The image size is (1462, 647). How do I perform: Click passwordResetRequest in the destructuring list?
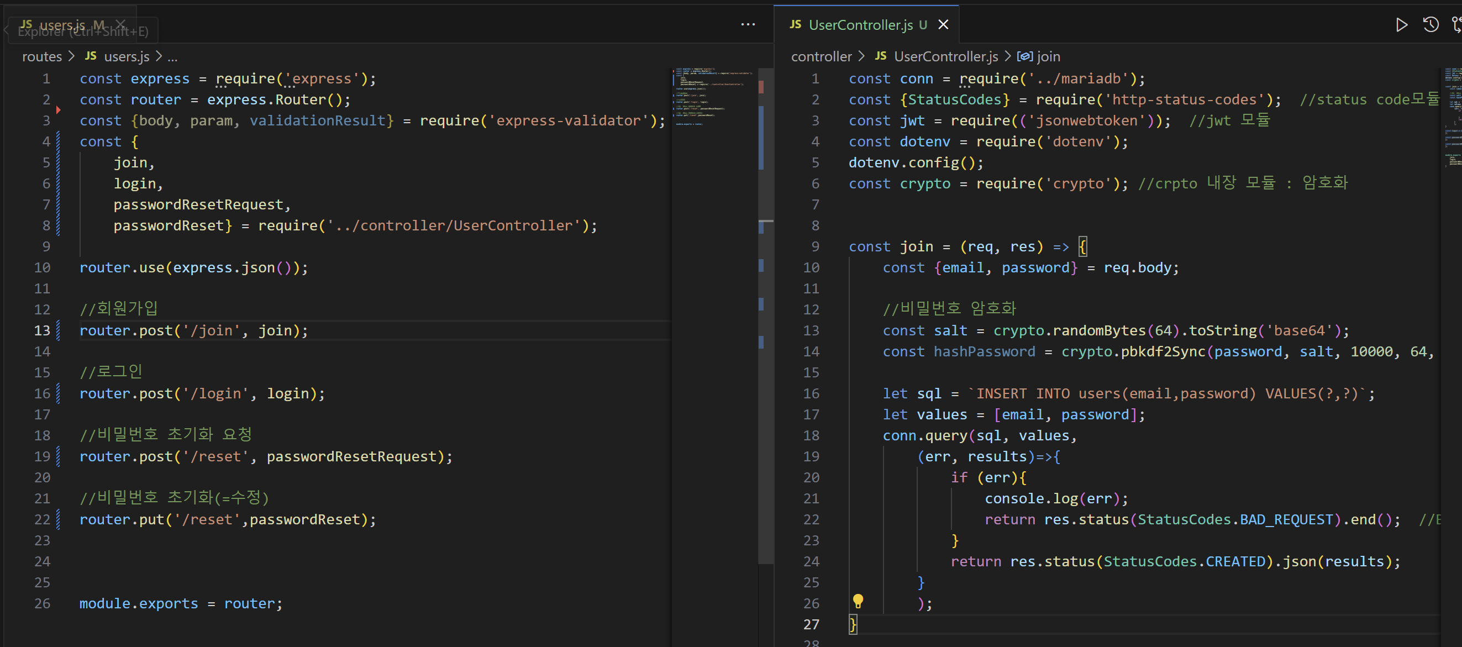pyautogui.click(x=198, y=205)
